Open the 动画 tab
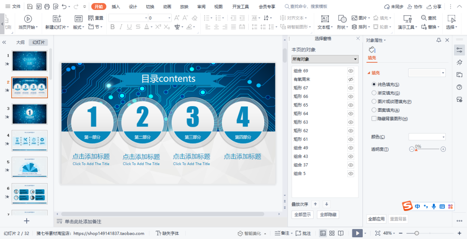Image resolution: width=467 pixels, height=239 pixels. [x=167, y=6]
